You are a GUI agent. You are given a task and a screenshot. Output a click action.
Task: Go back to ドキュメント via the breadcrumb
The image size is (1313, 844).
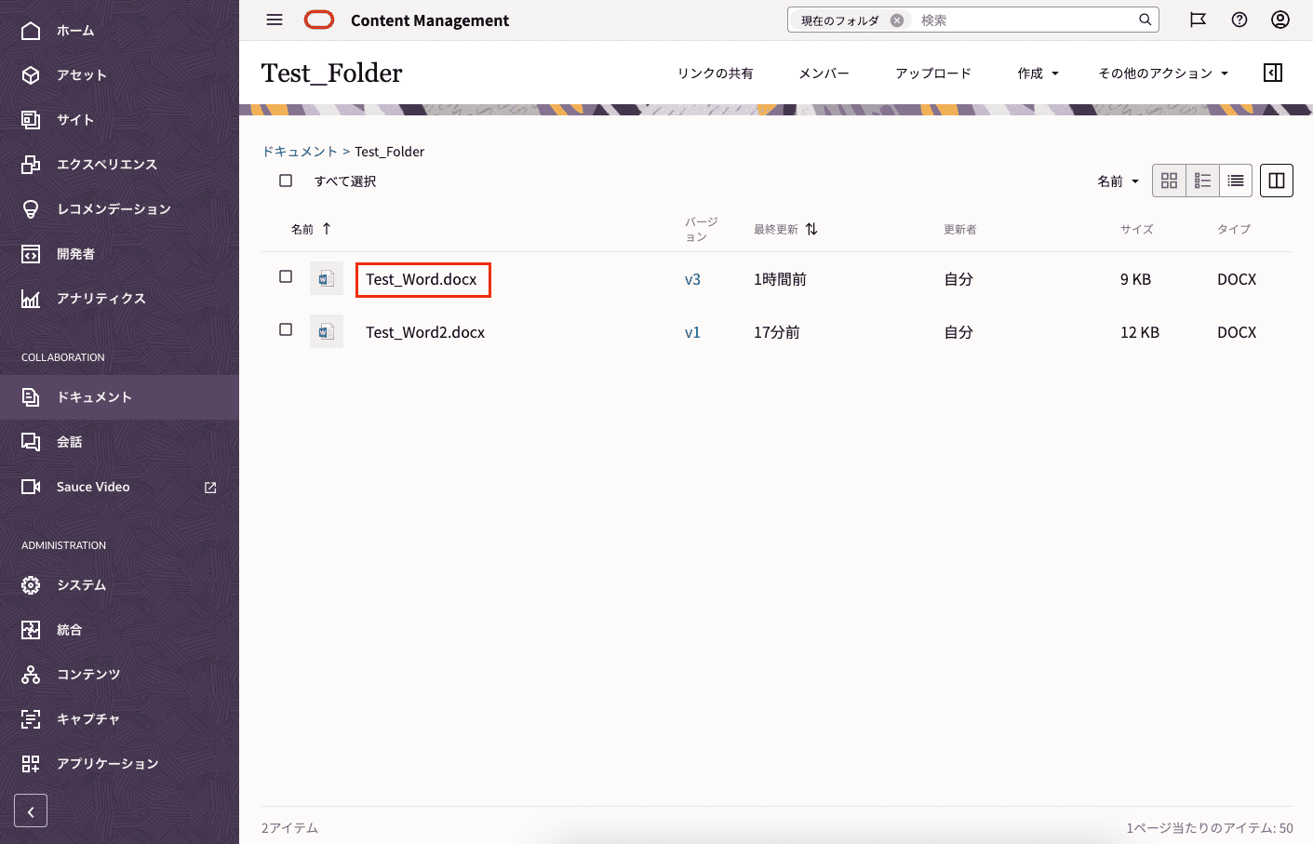click(x=300, y=151)
